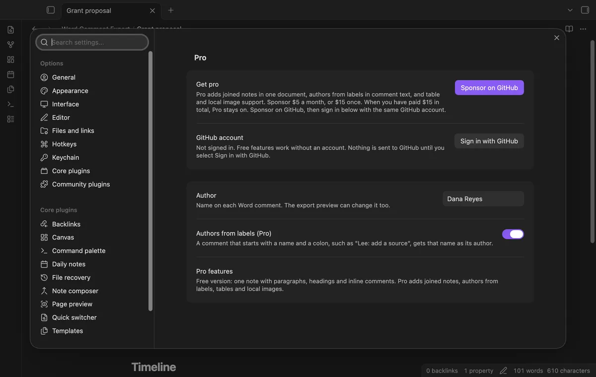Open Backlinks plugin settings
Screen dimensions: 596x377
pyautogui.click(x=92, y=224)
